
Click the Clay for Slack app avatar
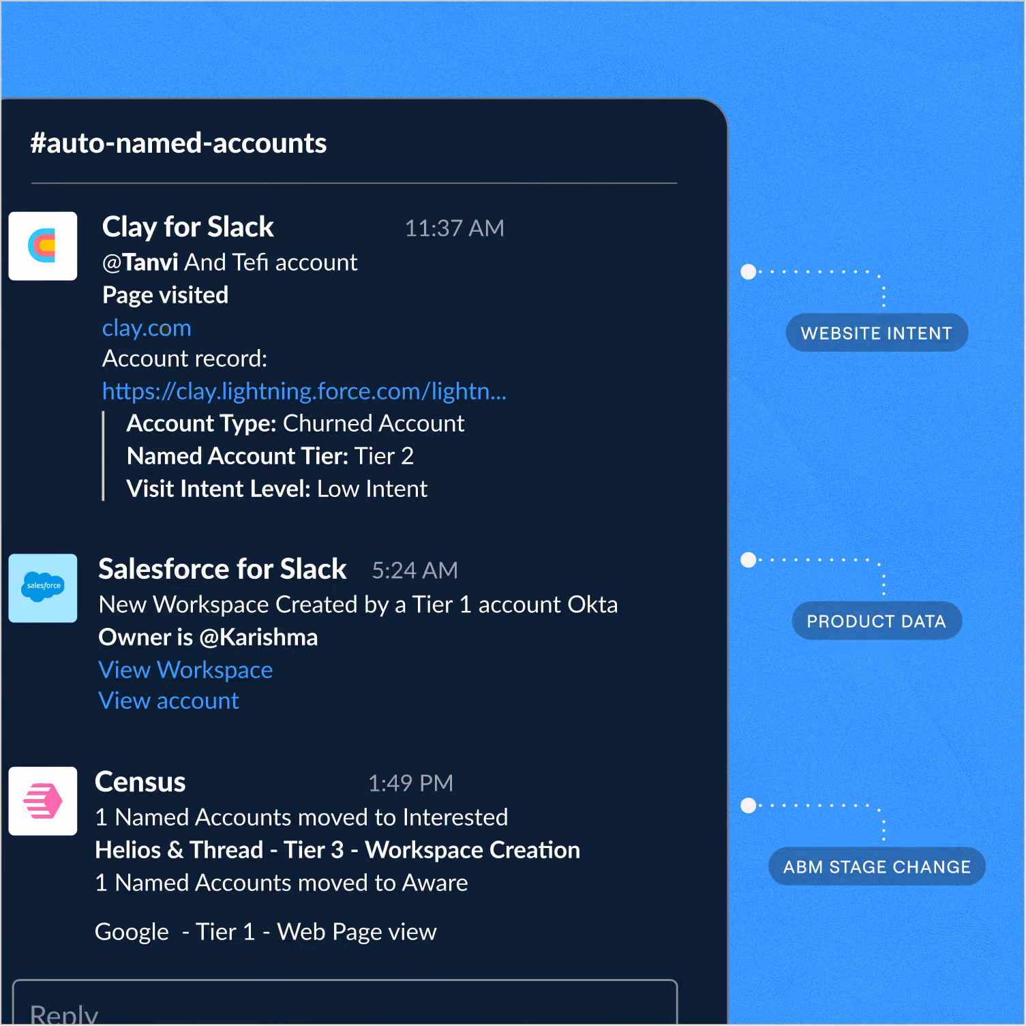click(x=43, y=246)
